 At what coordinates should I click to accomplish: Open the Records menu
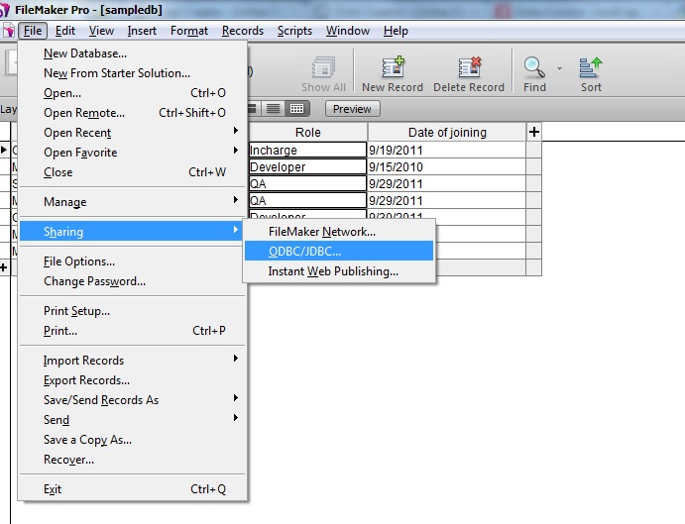tap(243, 31)
